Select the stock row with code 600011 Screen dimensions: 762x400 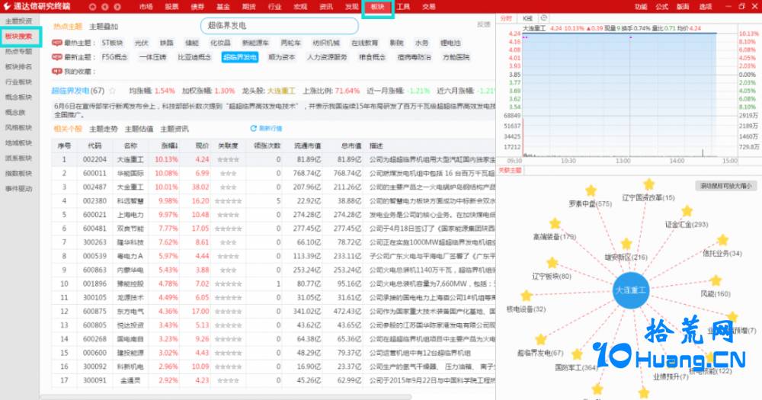[x=274, y=173]
